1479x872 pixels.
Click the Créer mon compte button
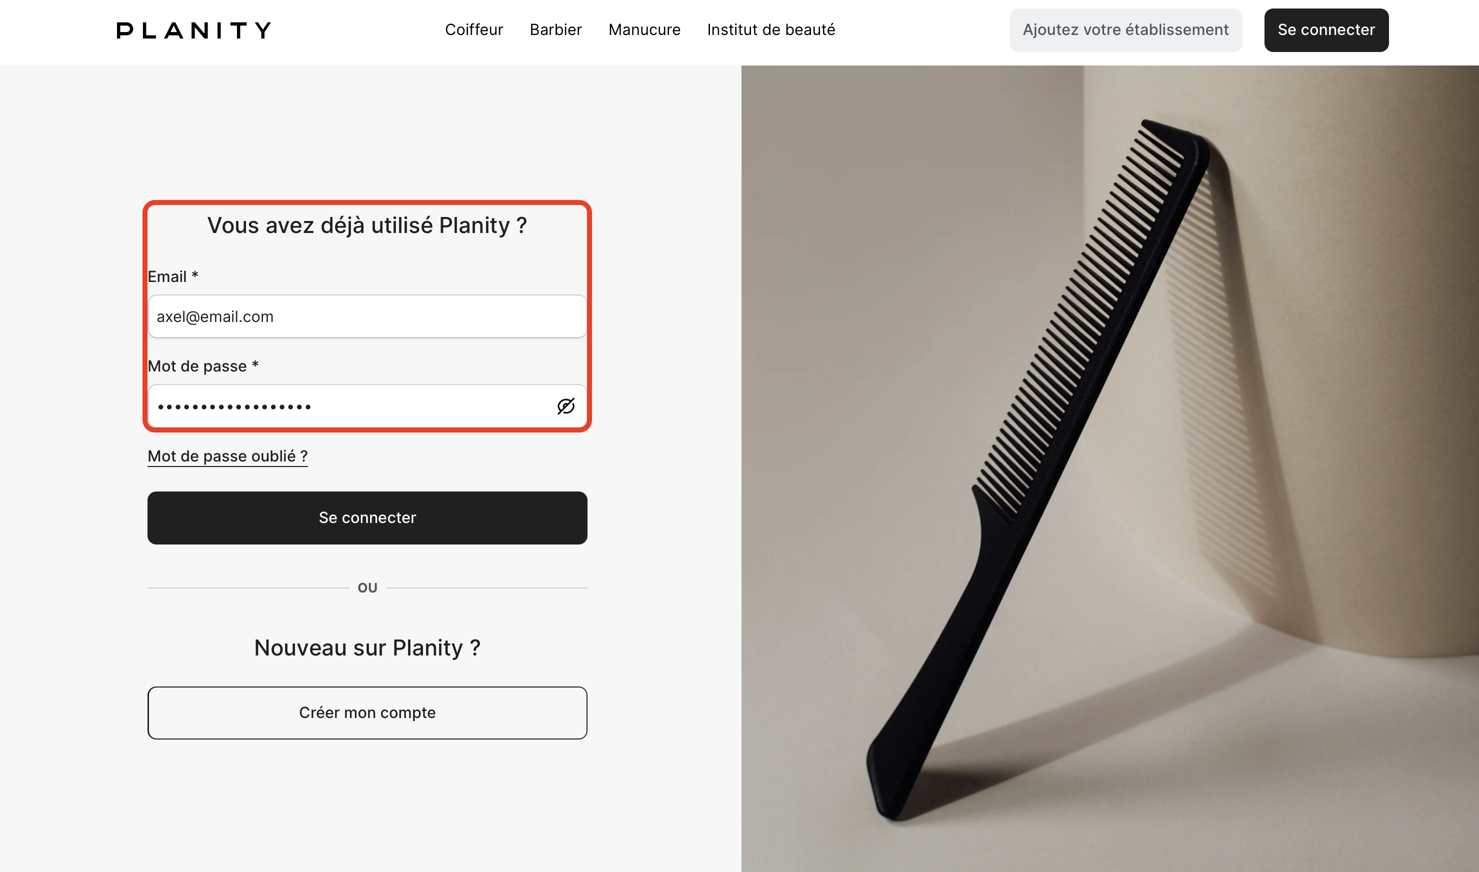click(x=366, y=713)
